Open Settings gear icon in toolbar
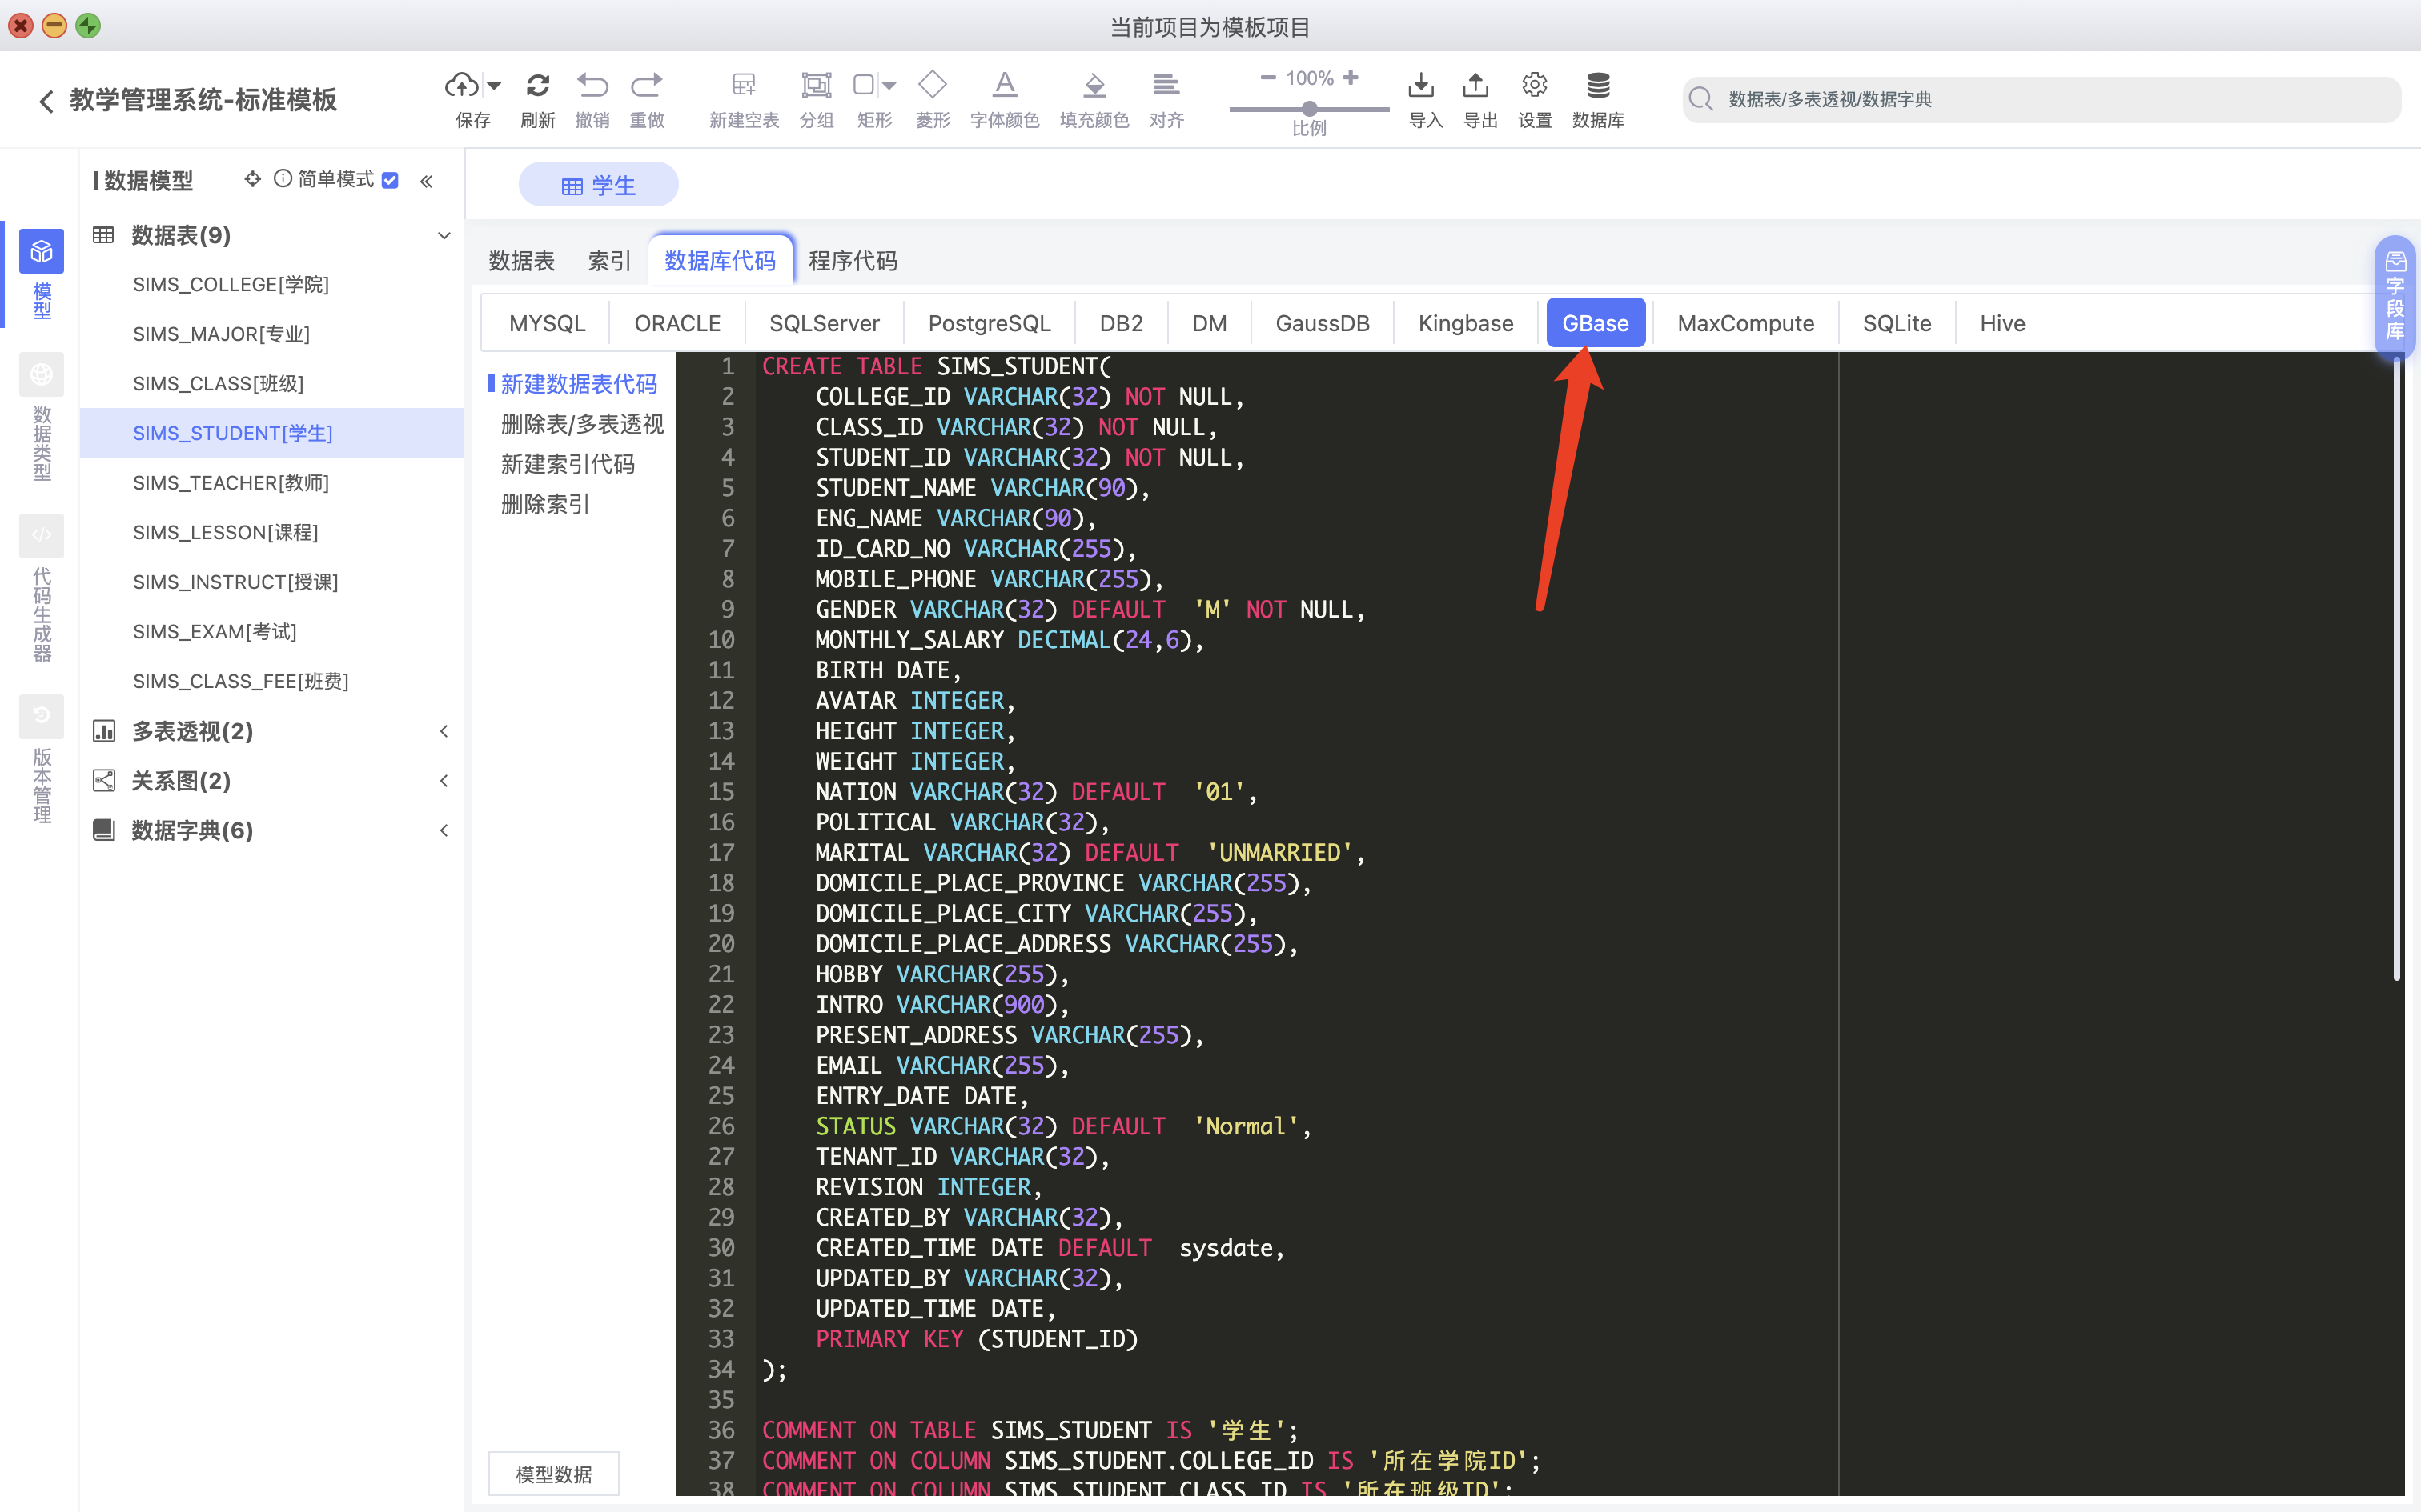 pos(1534,86)
